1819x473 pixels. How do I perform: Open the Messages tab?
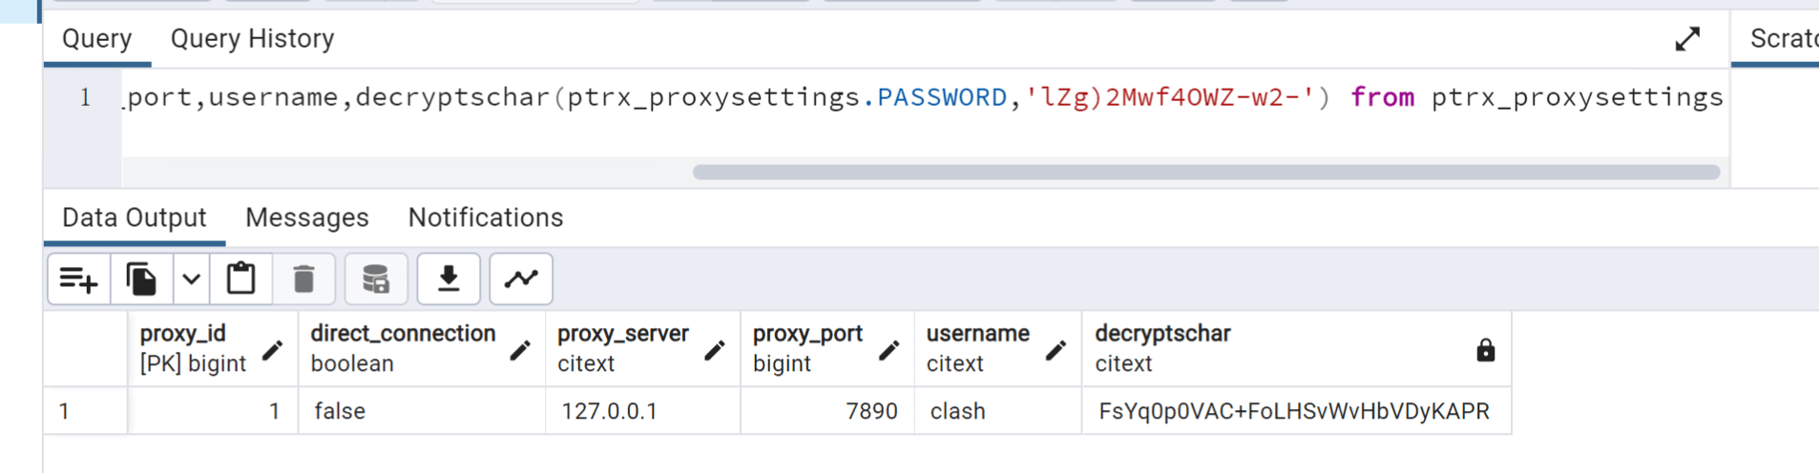point(306,218)
